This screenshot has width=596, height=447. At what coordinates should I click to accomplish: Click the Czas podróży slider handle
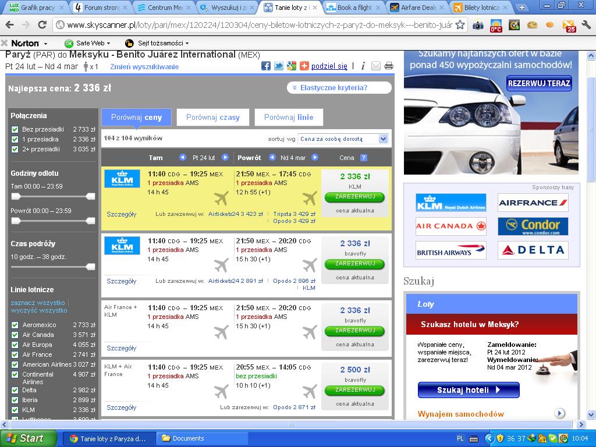90,267
